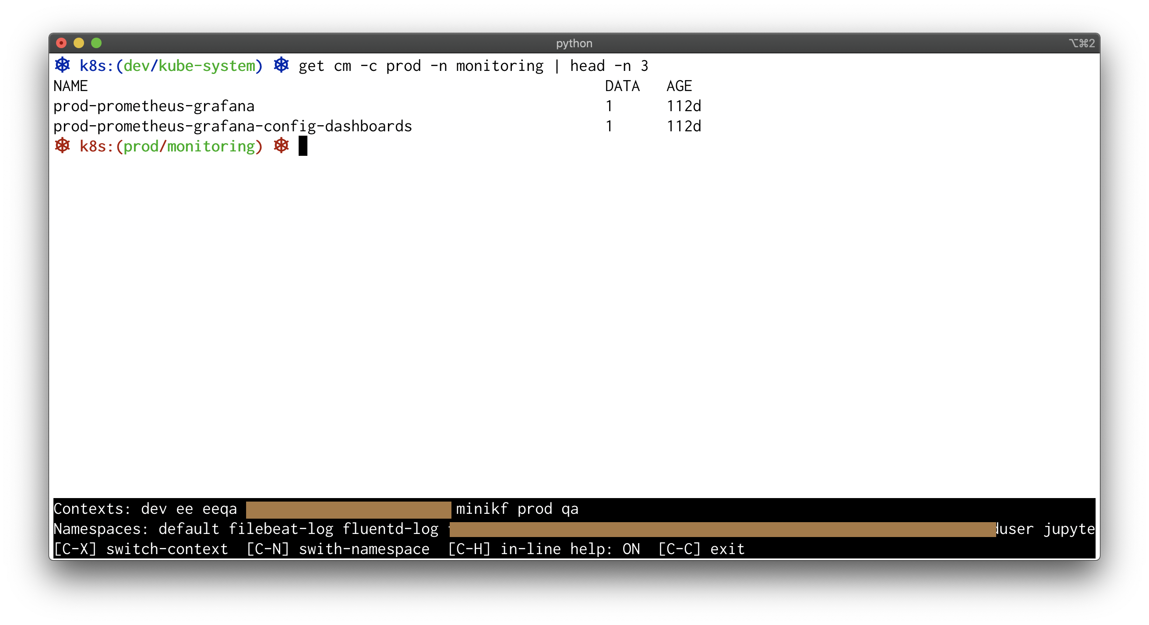Click the 'python' window title

coord(574,43)
